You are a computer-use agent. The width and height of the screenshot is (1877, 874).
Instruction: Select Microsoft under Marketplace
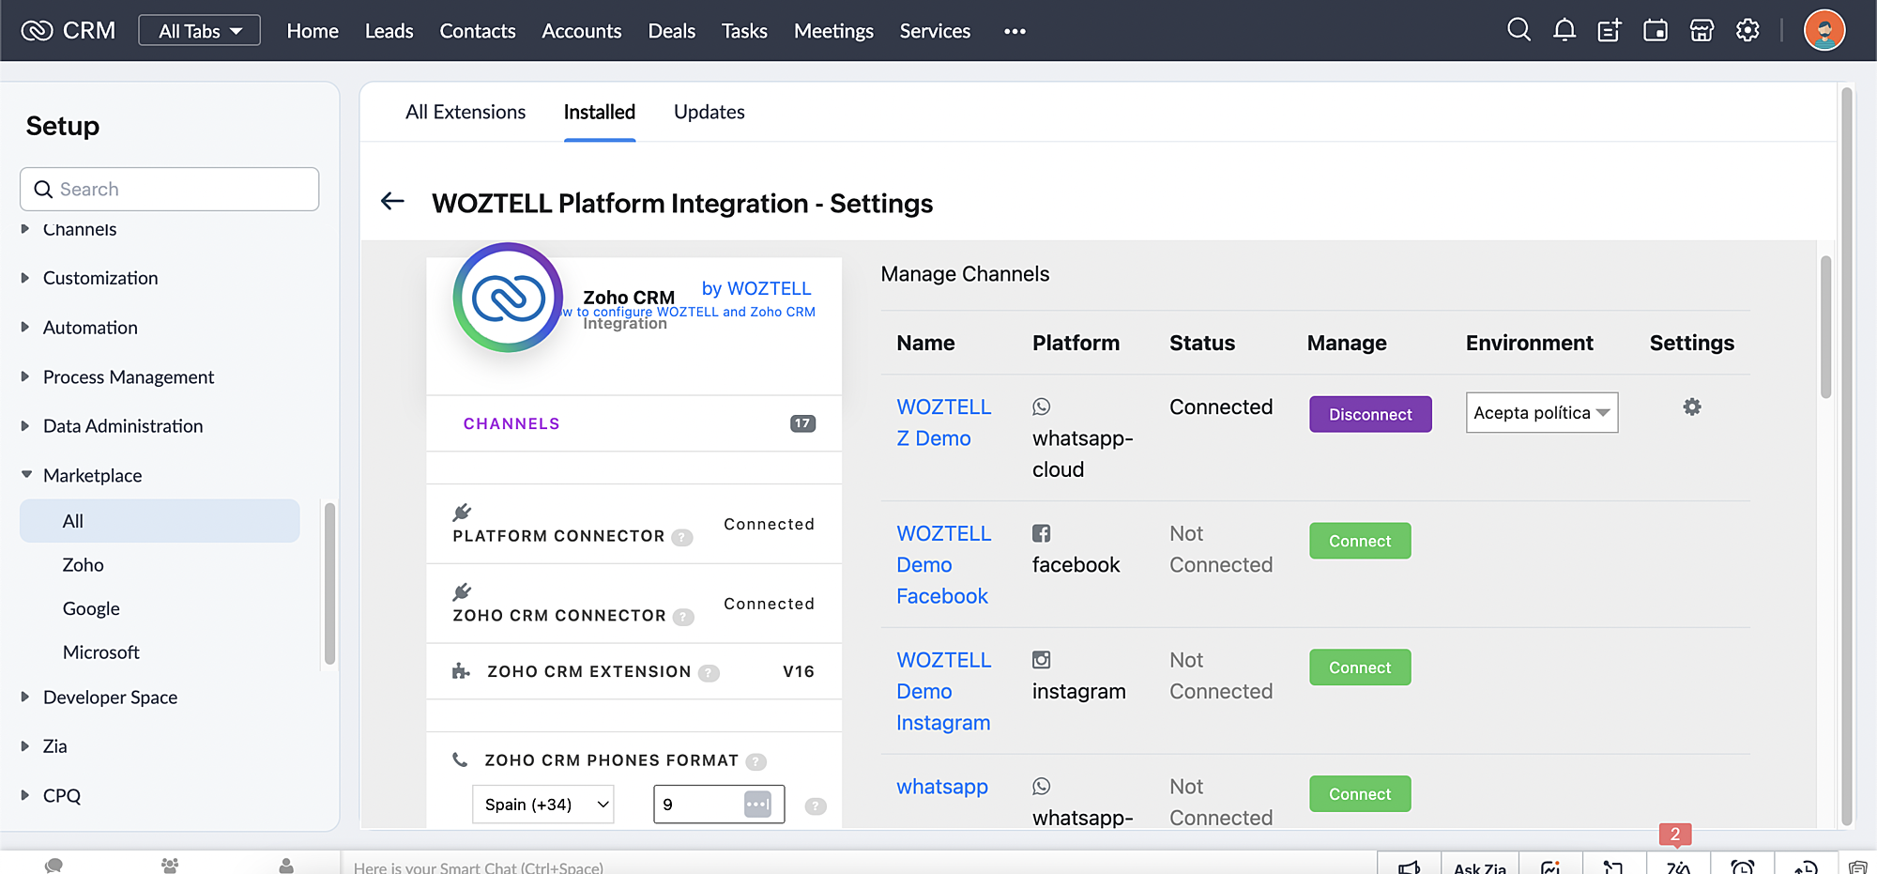point(100,652)
